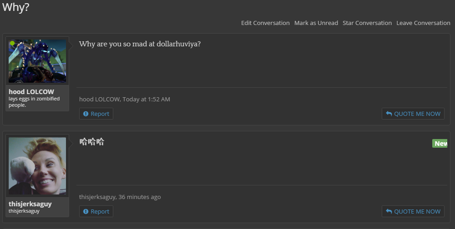
Task: Open the thisjerksaguy username profile link
Action: point(30,204)
